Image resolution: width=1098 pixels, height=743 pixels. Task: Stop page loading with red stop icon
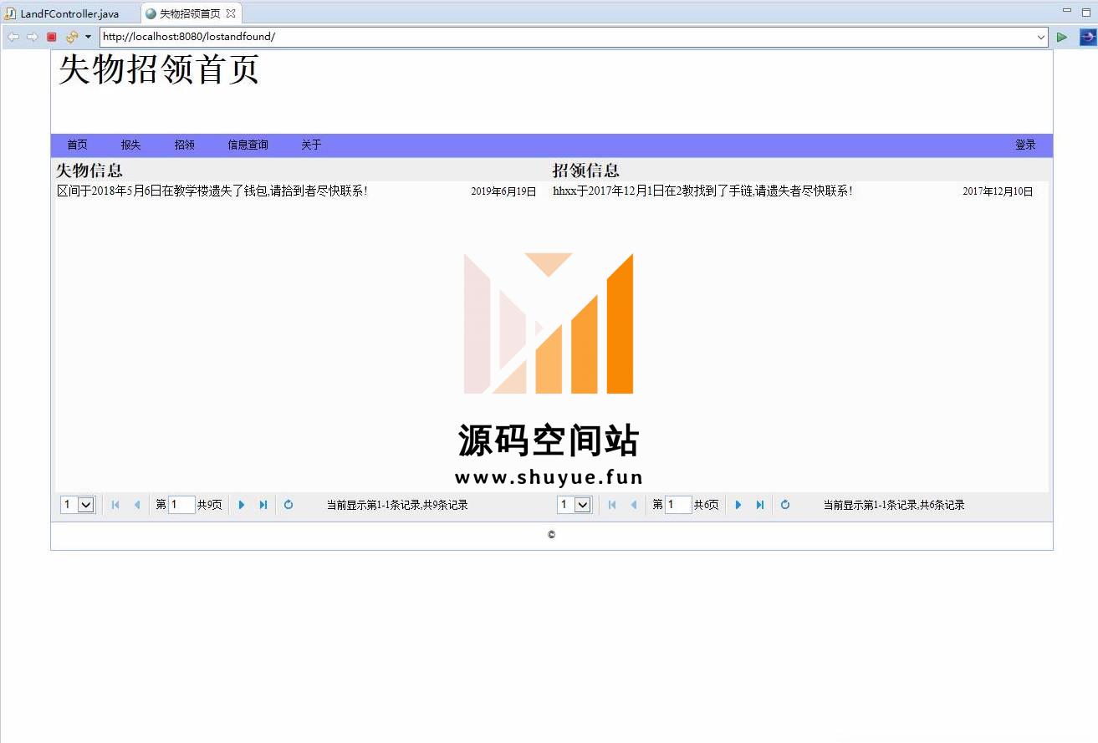pyautogui.click(x=52, y=37)
